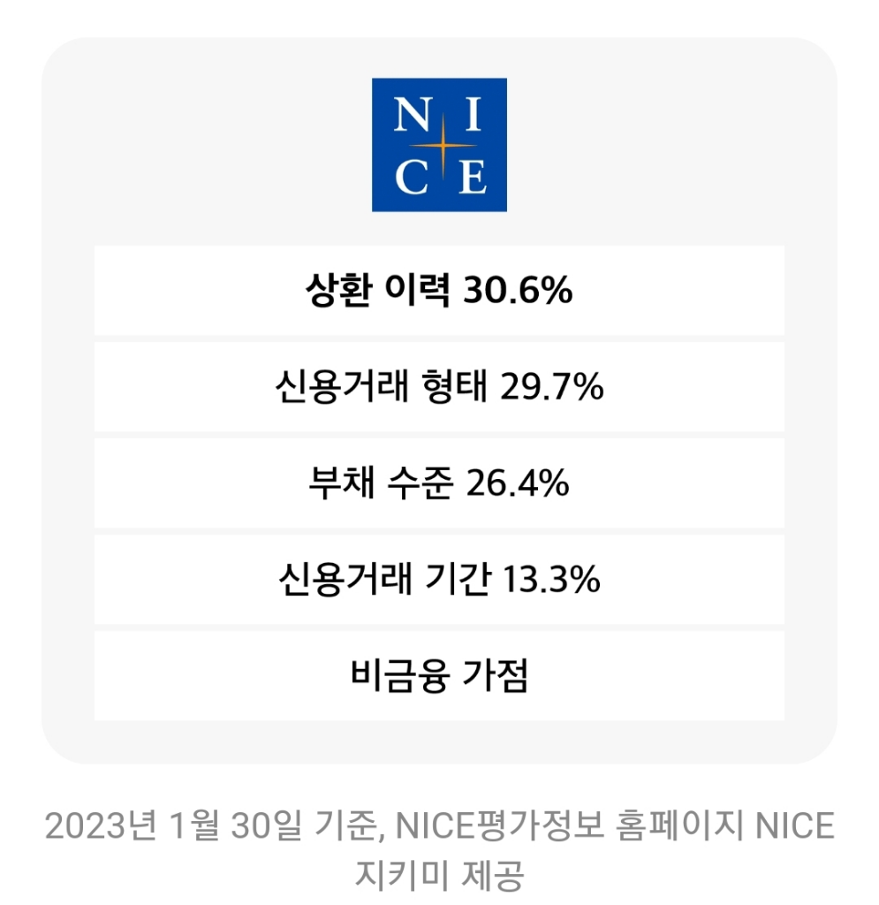
Task: Click the blue NICE logo
Action: [x=439, y=145]
